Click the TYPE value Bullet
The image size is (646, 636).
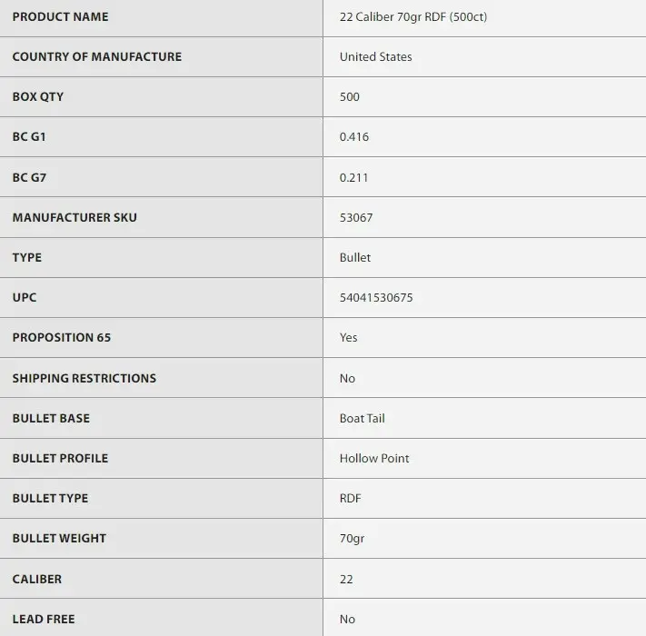354,257
